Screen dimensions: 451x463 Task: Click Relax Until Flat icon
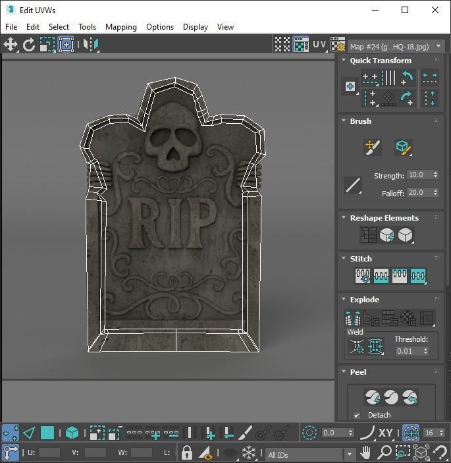(386, 235)
